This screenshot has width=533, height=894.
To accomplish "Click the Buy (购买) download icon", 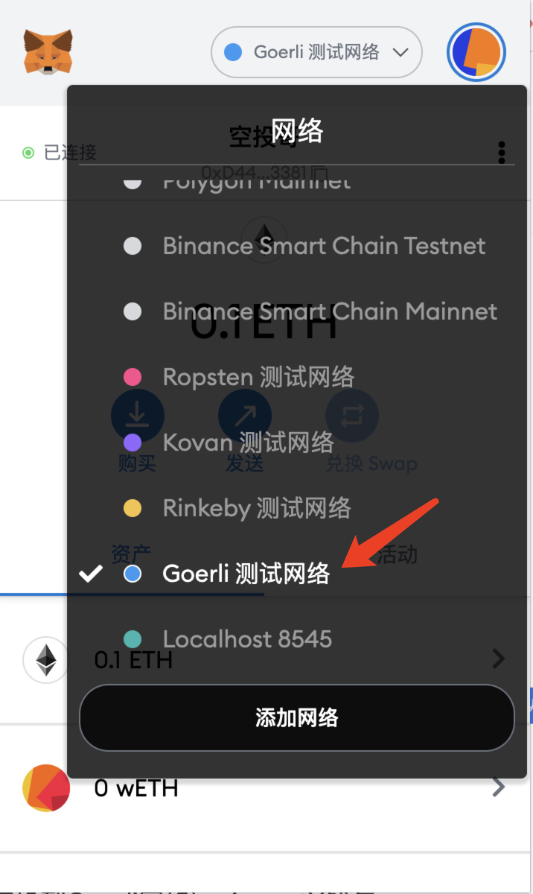I will [137, 416].
